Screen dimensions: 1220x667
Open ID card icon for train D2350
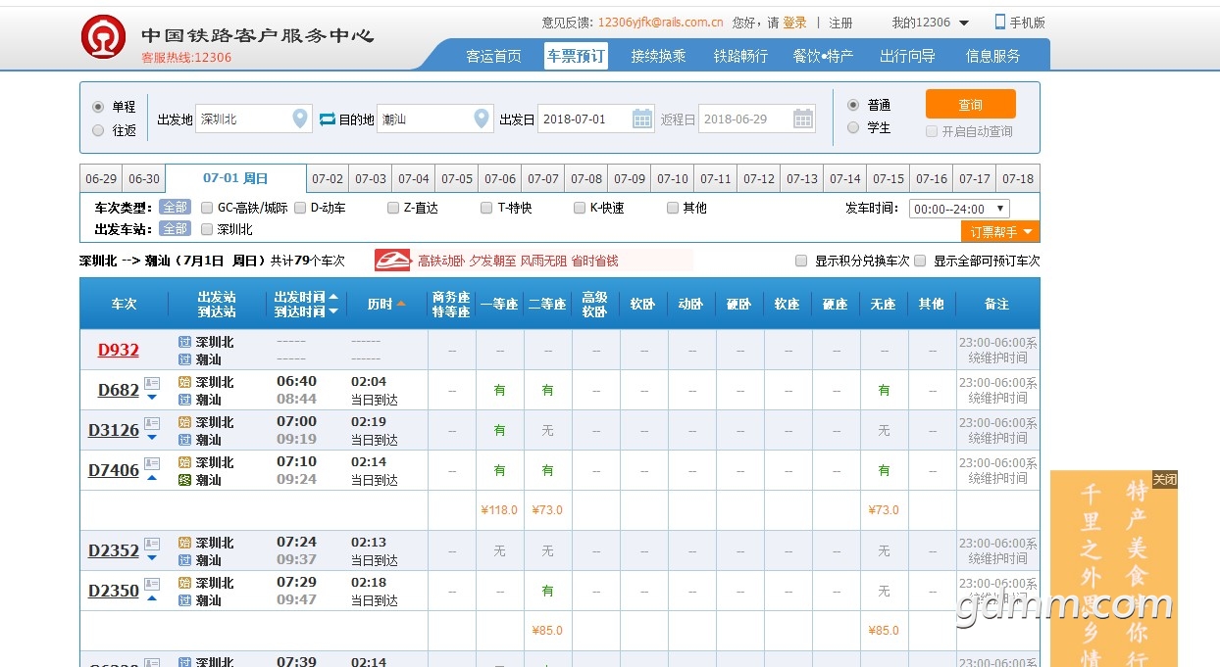(152, 583)
